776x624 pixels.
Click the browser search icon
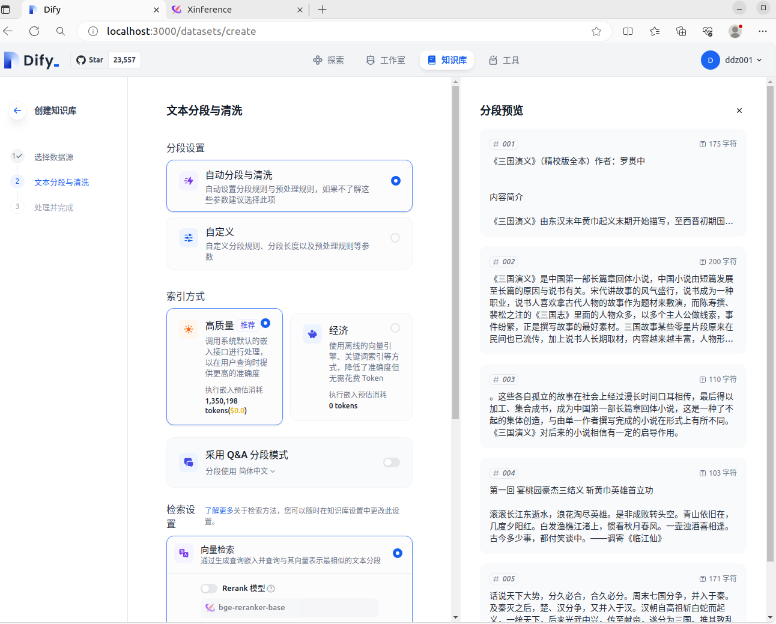60,31
